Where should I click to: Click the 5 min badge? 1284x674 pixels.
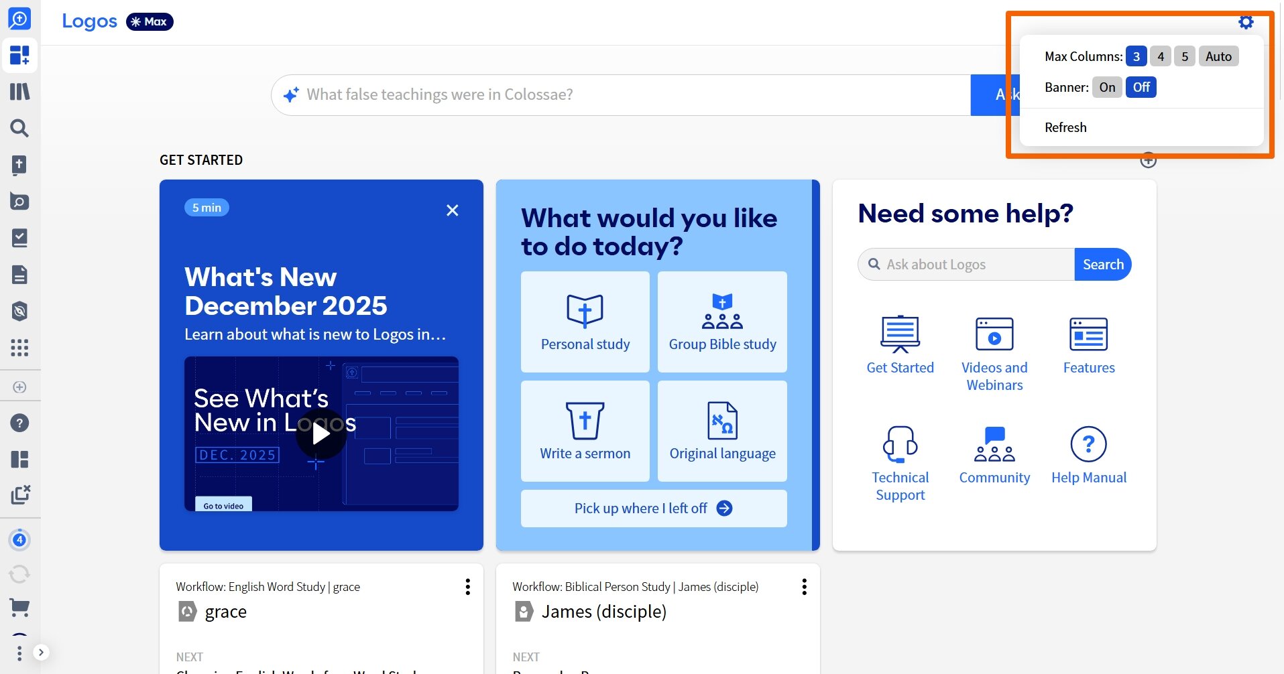point(207,208)
